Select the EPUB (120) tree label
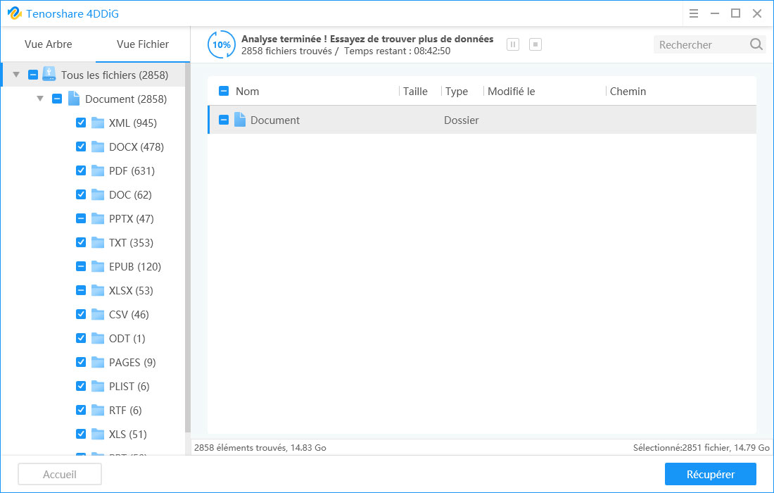This screenshot has height=493, width=774. click(x=135, y=266)
